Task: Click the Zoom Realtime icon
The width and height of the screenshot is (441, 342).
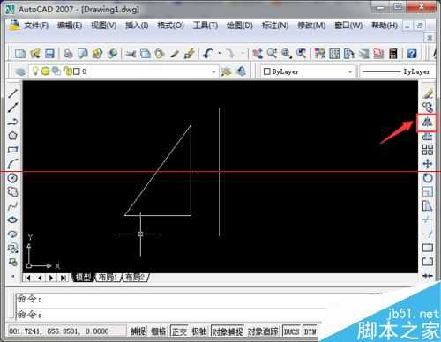Action: (x=272, y=54)
